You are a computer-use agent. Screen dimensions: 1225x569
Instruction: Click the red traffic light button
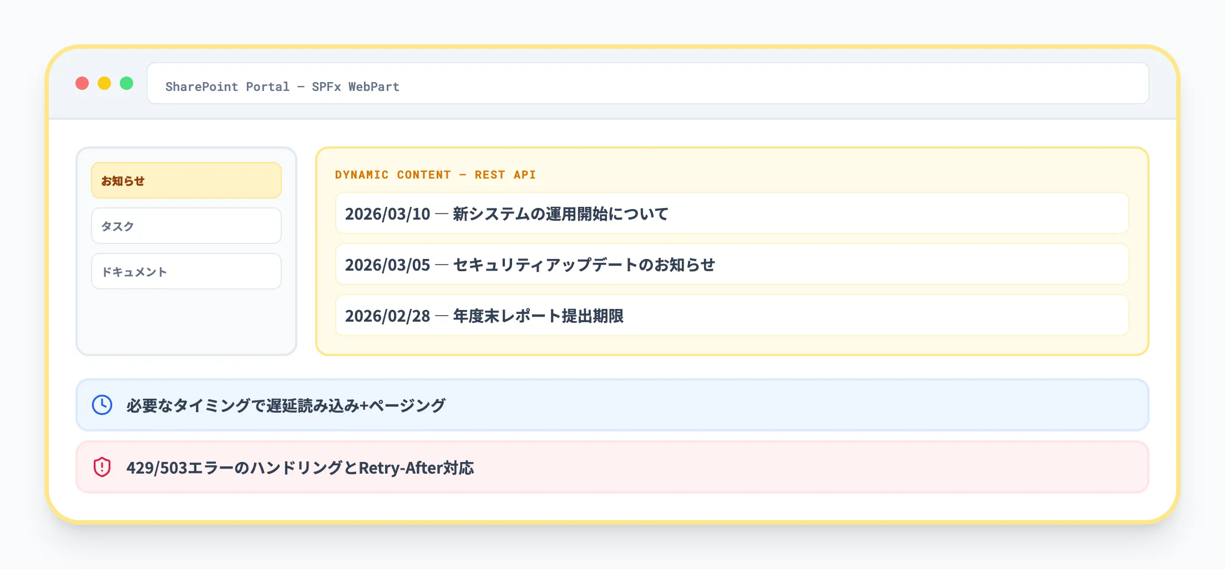[83, 83]
